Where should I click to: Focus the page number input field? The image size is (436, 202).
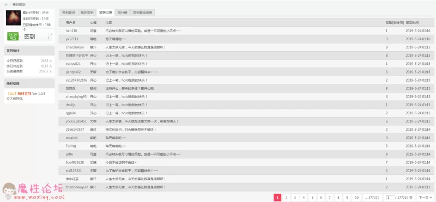(x=390, y=198)
